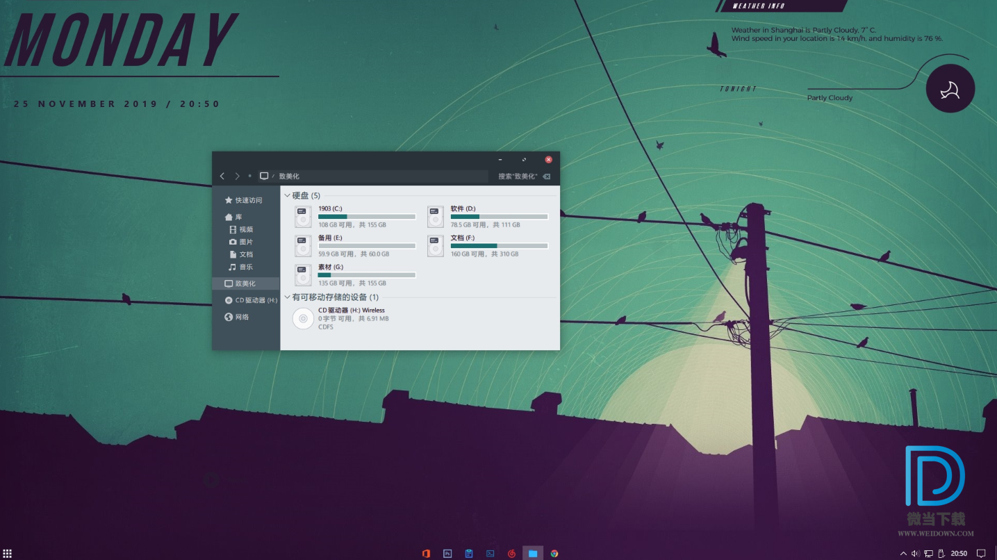The image size is (997, 560).
Task: Select 致美化 in the sidebar
Action: 245,283
